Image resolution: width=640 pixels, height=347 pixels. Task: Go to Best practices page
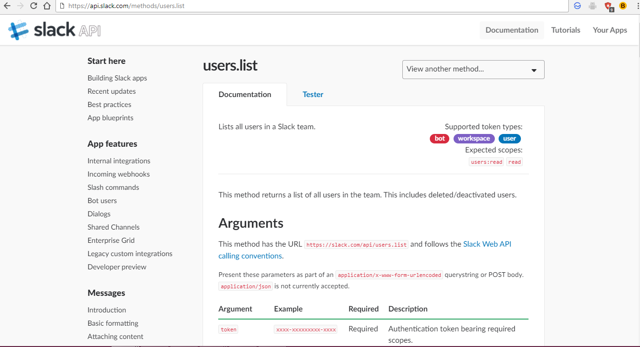point(109,105)
